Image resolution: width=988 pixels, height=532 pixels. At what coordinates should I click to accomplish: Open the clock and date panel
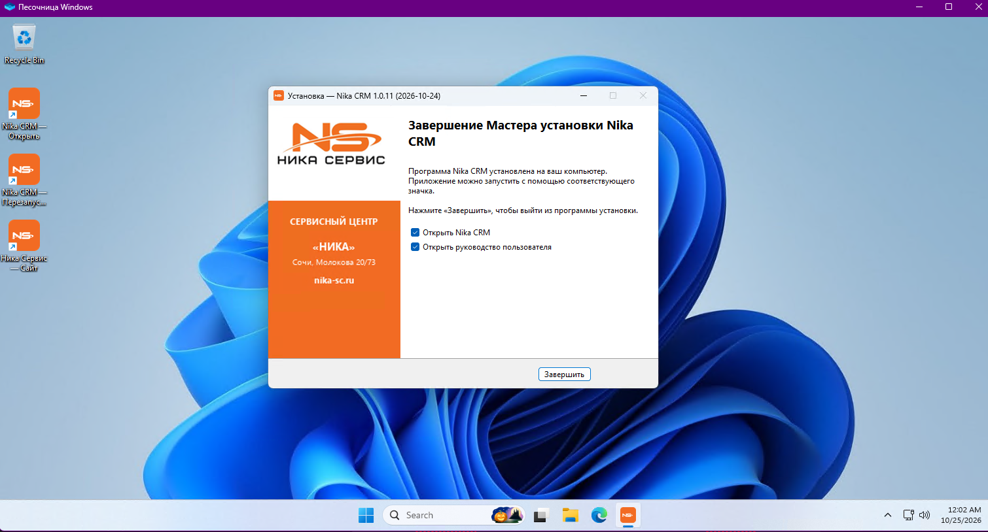(x=961, y=515)
